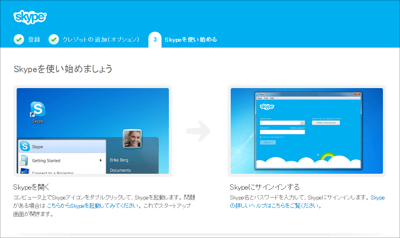
Task: Open the こちらからSkypeを起動してみてください link
Action: [92, 205]
